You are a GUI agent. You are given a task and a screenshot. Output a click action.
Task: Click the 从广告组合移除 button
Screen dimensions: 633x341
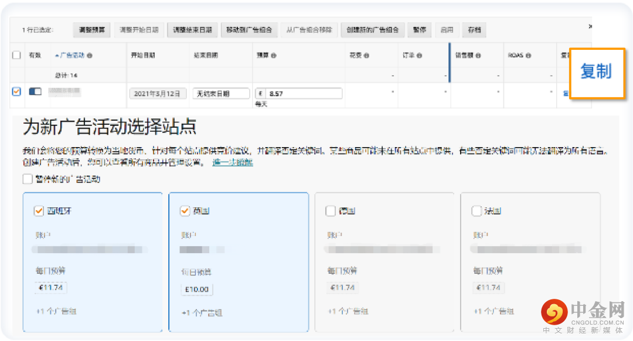pyautogui.click(x=309, y=30)
